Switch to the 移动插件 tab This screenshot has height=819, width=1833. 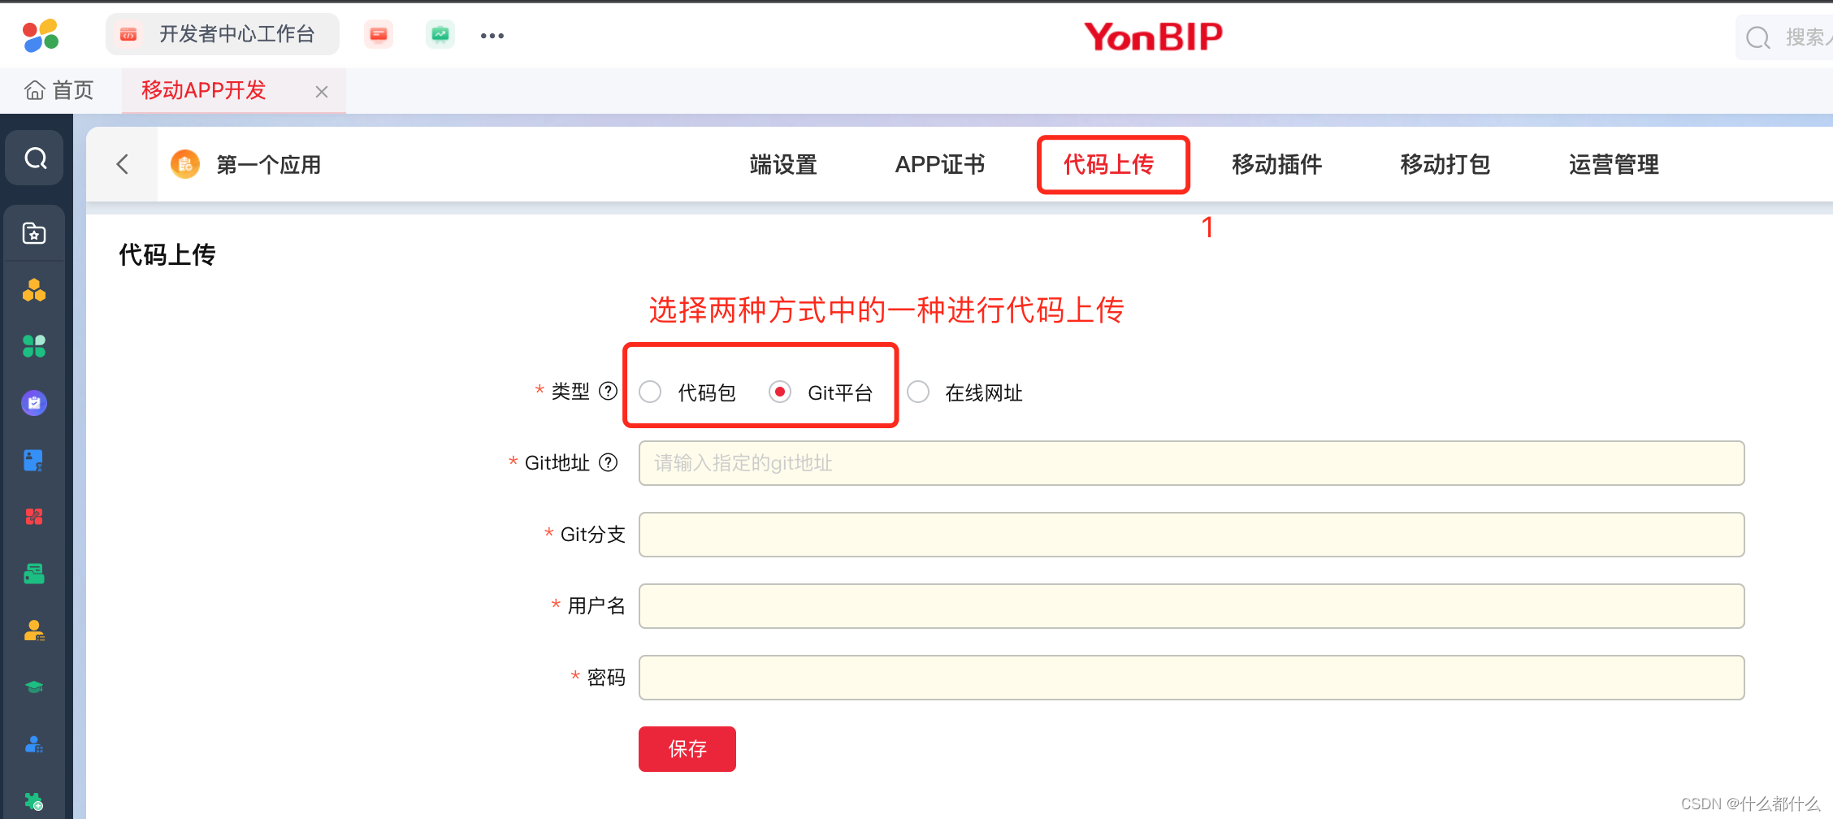[1277, 164]
